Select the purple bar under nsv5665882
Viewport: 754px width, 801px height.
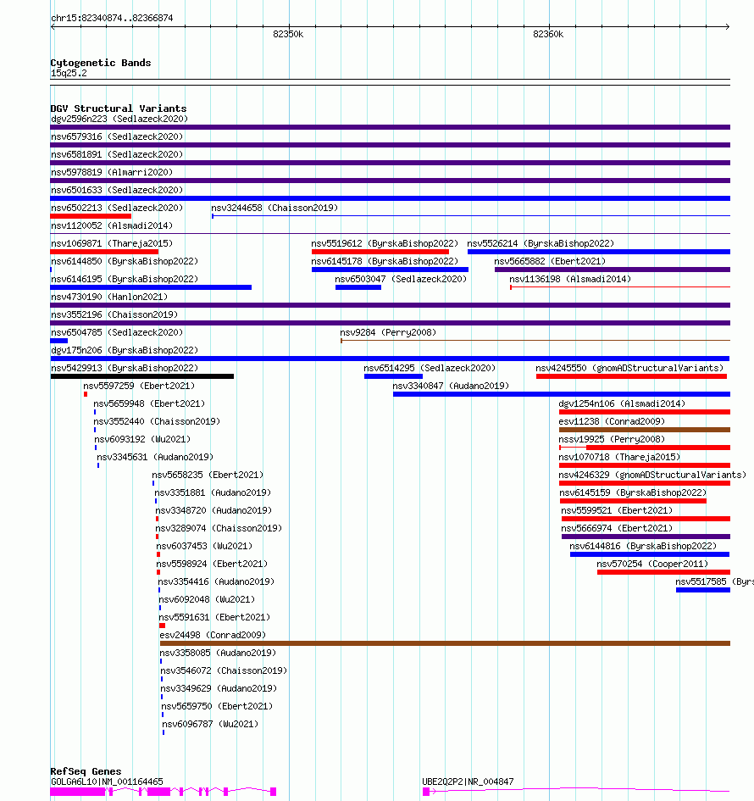coord(612,270)
